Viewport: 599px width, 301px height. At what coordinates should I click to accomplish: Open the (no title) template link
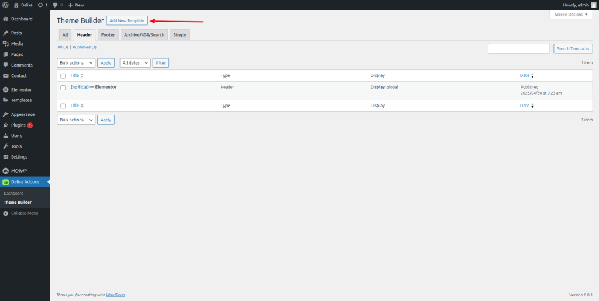pos(80,87)
